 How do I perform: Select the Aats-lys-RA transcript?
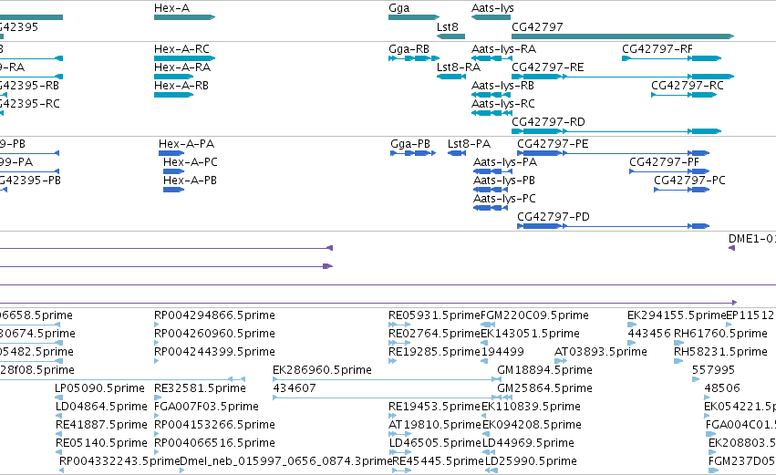click(x=491, y=58)
